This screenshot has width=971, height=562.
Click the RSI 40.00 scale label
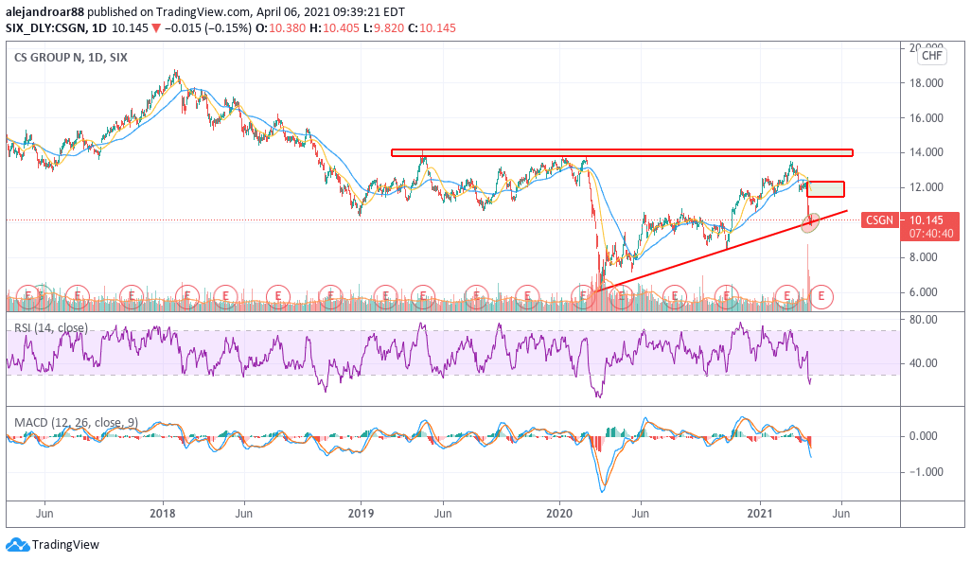click(923, 363)
